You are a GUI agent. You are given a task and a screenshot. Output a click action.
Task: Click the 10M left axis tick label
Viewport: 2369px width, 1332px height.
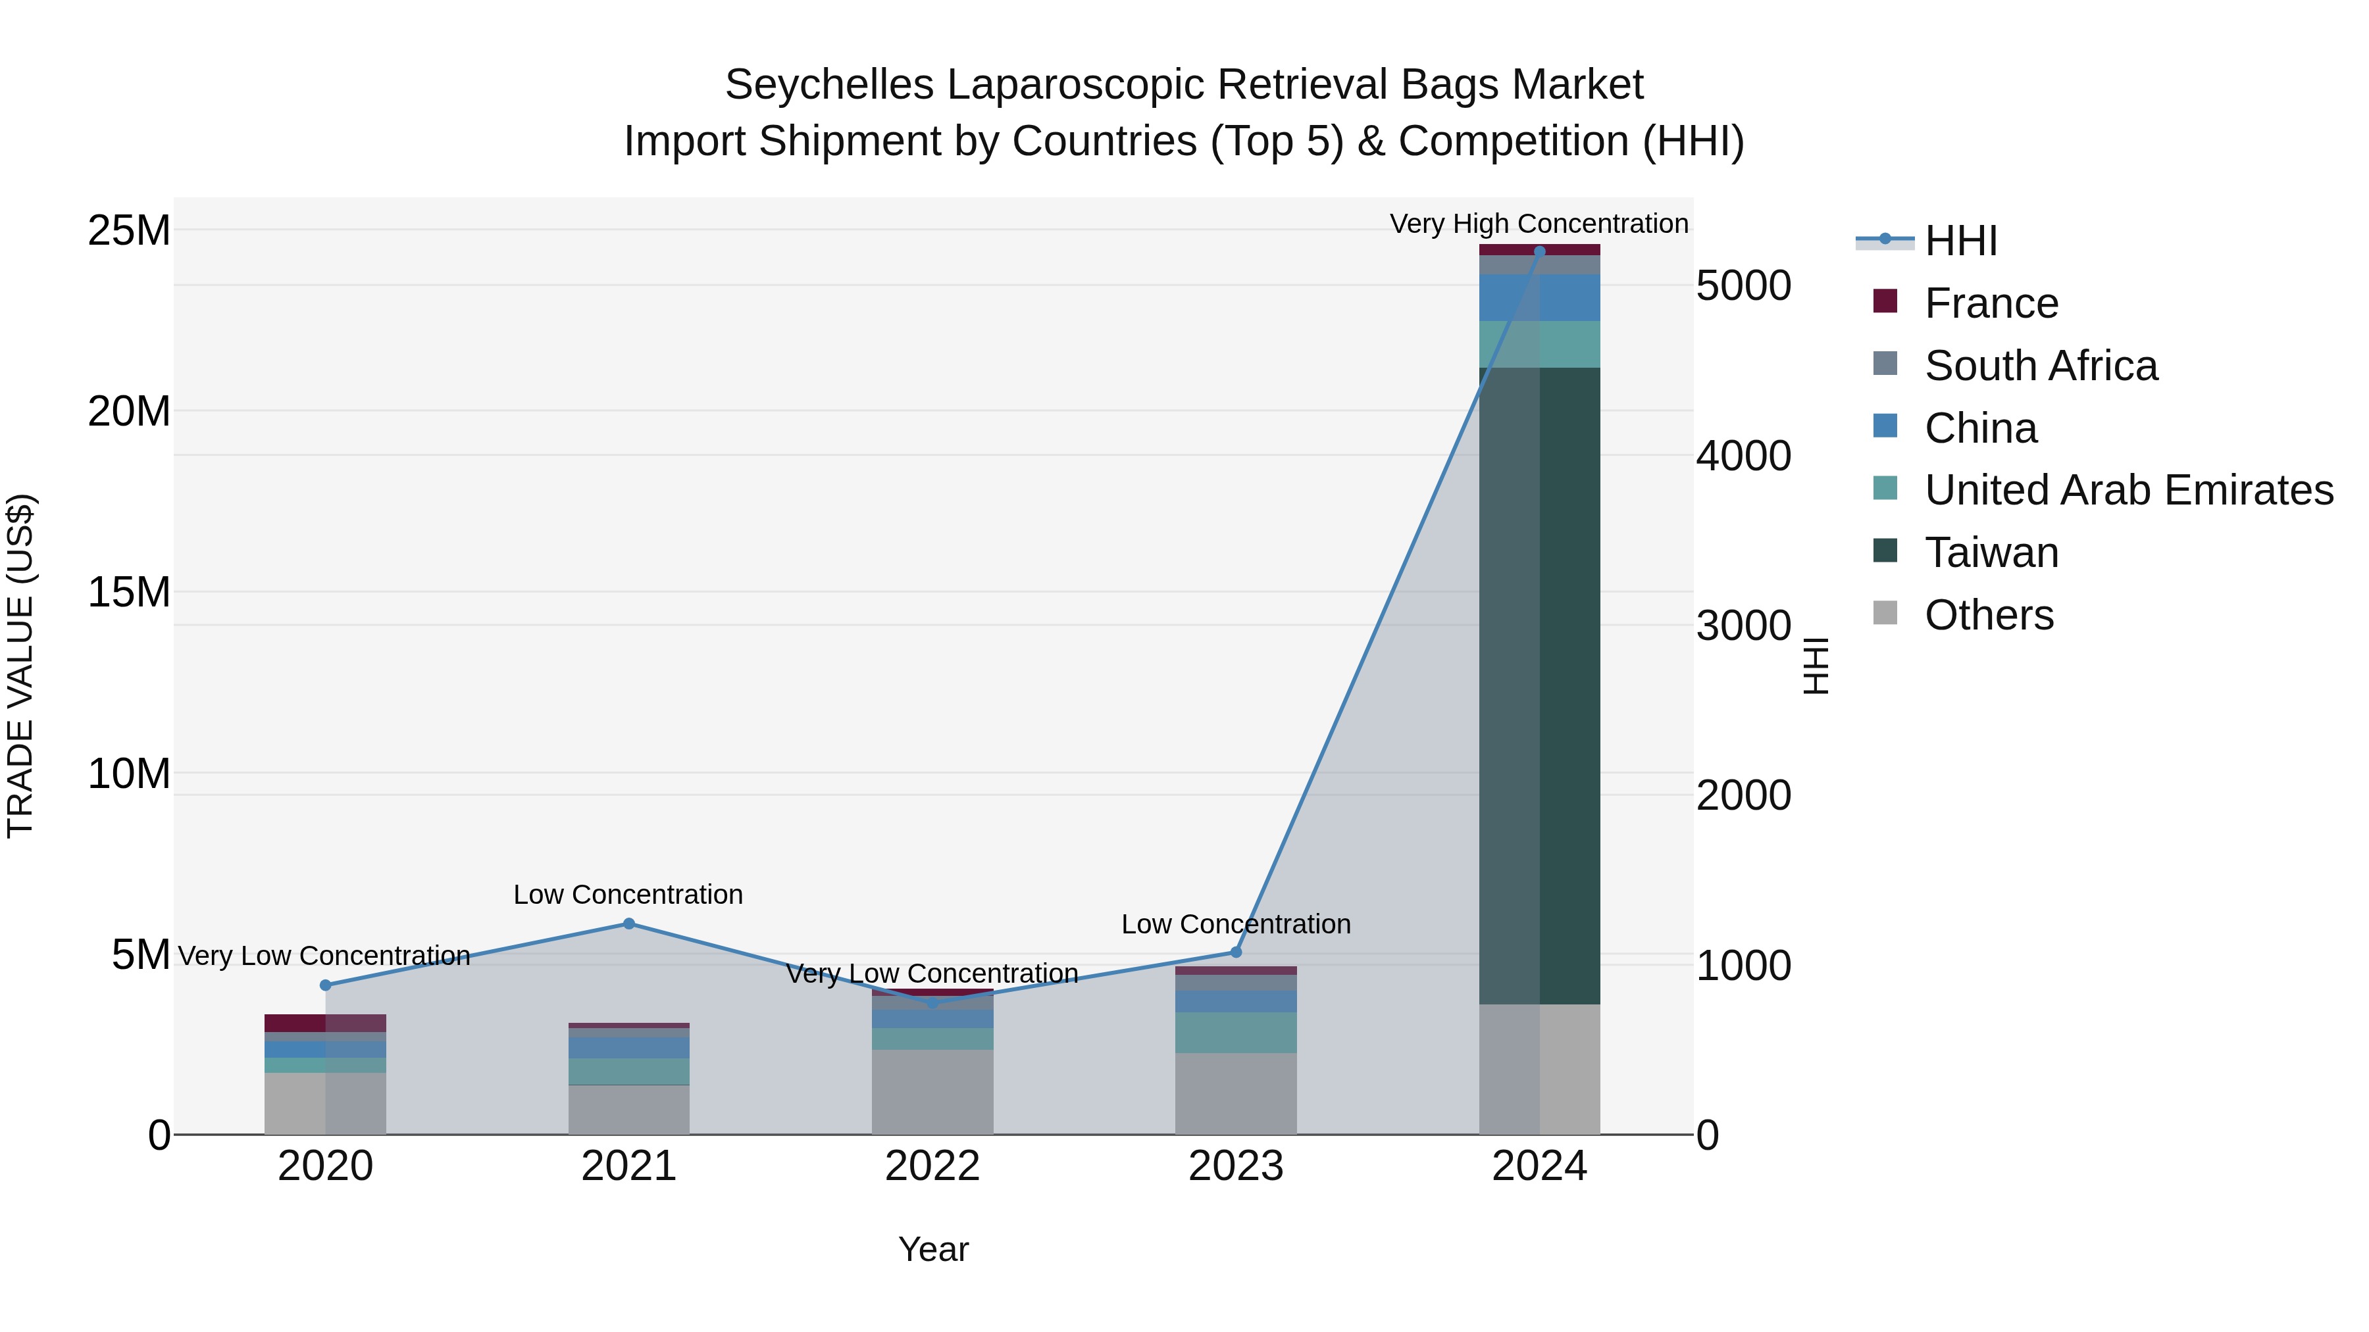[129, 774]
